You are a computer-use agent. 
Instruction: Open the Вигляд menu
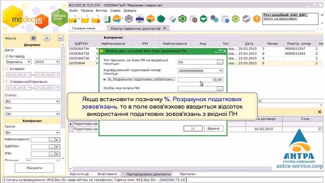(x=102, y=10)
